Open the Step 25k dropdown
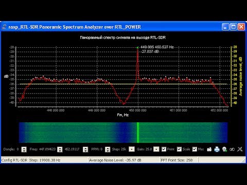This screenshot has width=247, height=185. click(132, 149)
